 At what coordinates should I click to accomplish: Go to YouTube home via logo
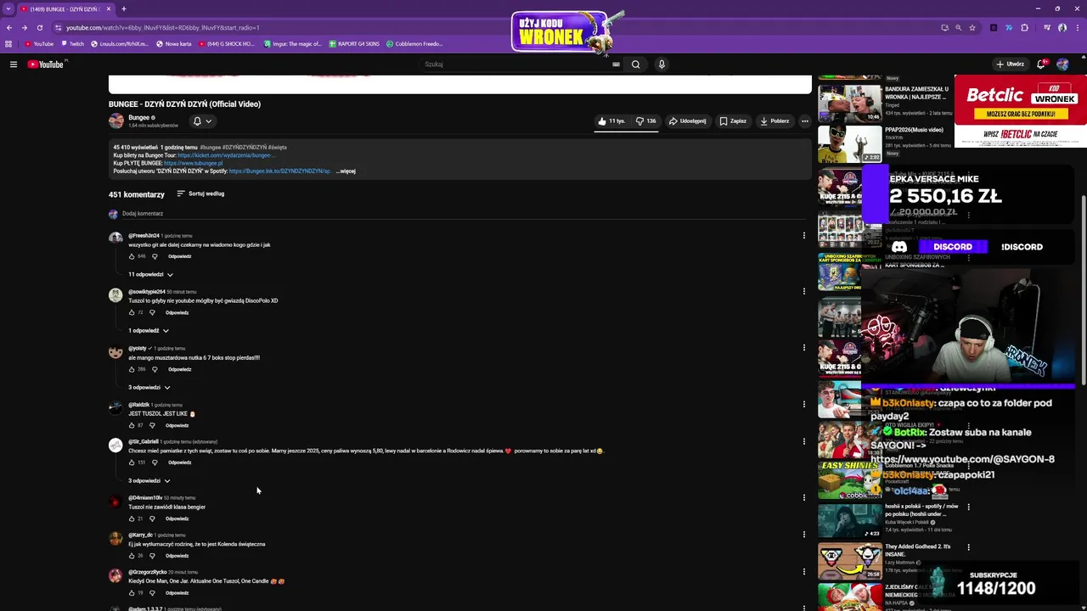click(x=46, y=64)
